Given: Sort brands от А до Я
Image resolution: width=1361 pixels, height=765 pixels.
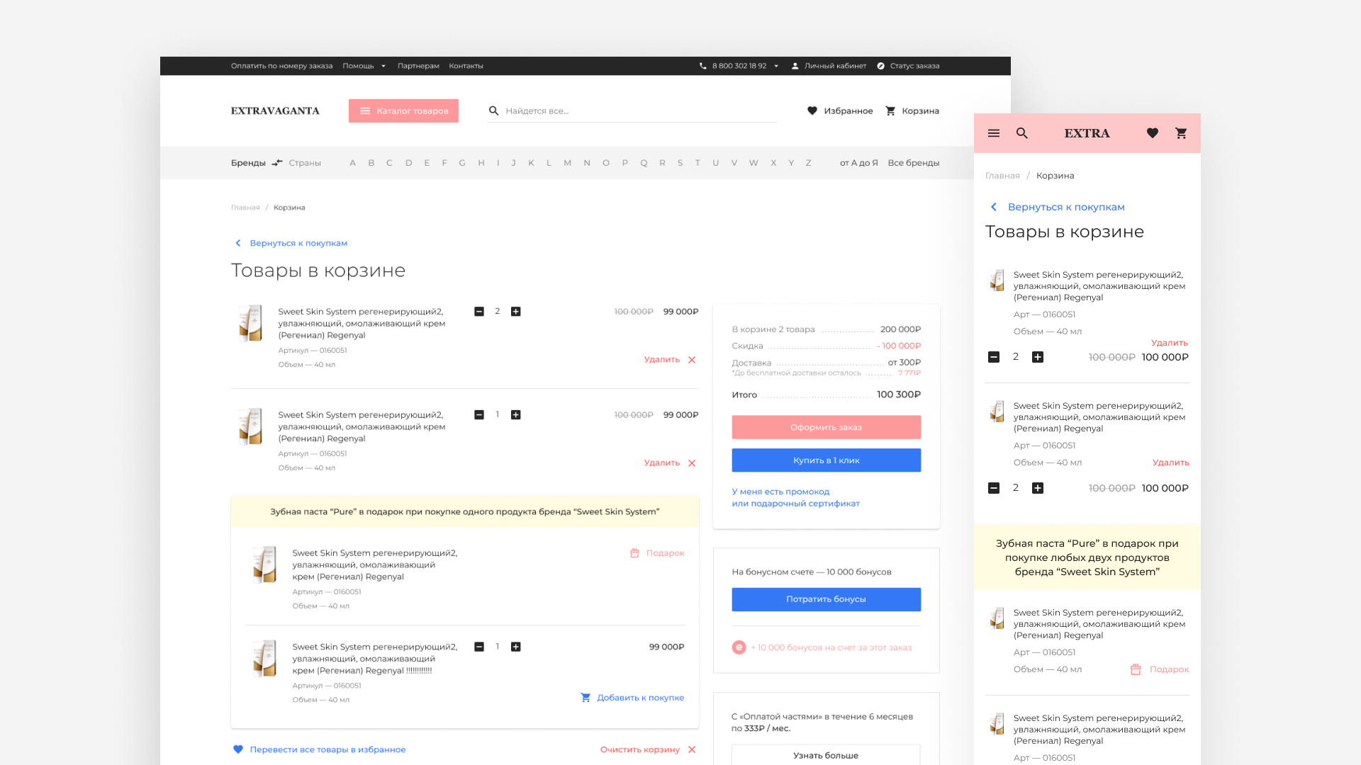Looking at the screenshot, I should point(858,163).
